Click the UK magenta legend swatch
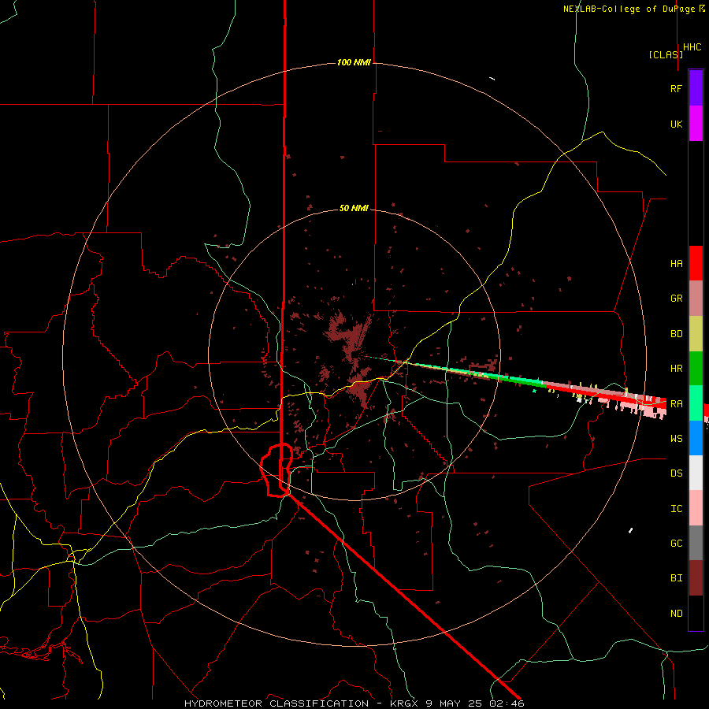Viewport: 709px width, 709px height. coord(696,124)
